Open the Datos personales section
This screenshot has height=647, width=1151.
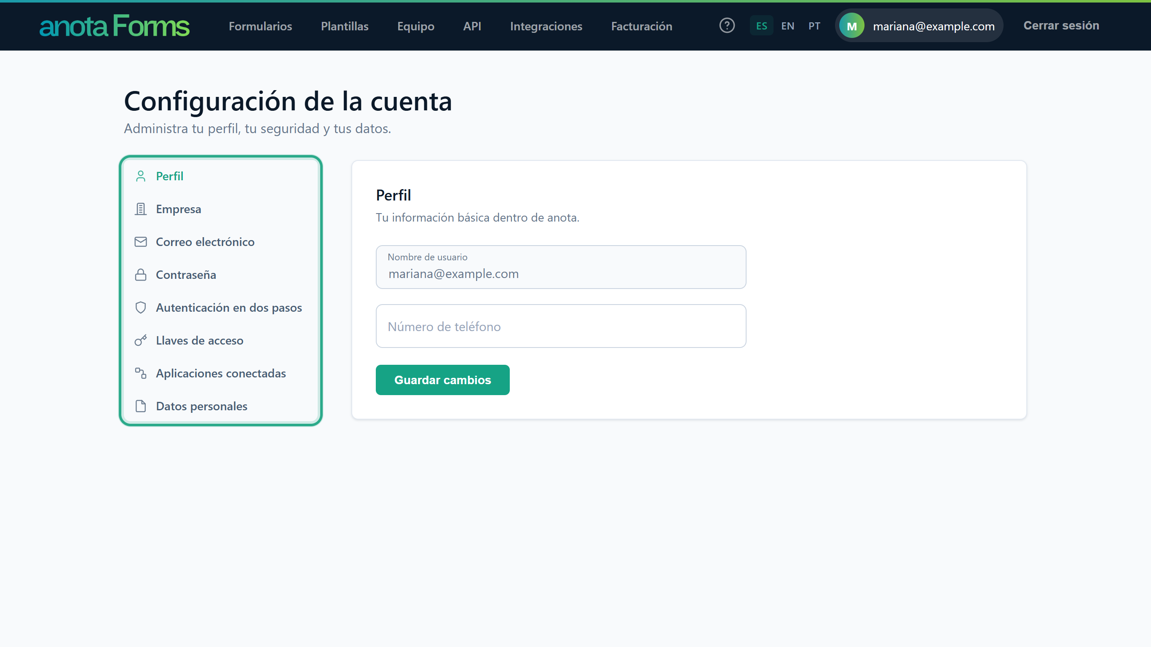[x=221, y=406]
